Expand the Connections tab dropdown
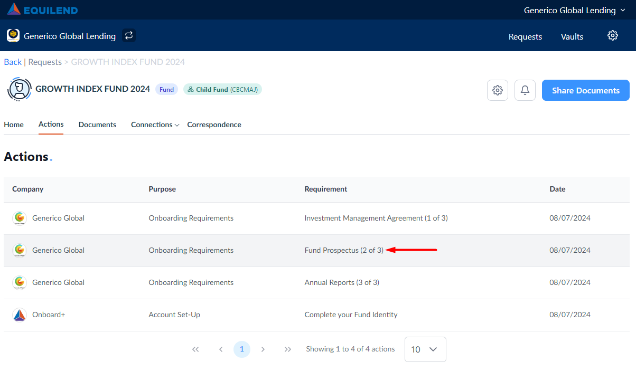Viewport: 636px width, 371px height. tap(155, 125)
